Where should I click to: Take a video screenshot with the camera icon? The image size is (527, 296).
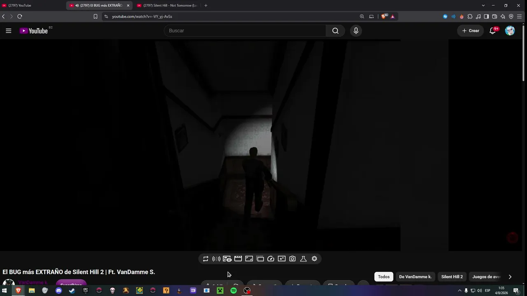(292, 259)
